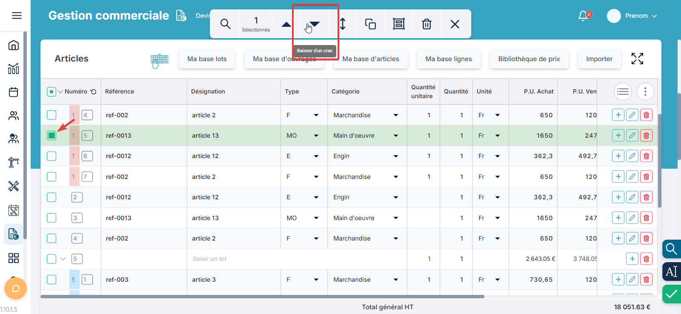Open Bibliothèque de prix tab

coord(529,59)
